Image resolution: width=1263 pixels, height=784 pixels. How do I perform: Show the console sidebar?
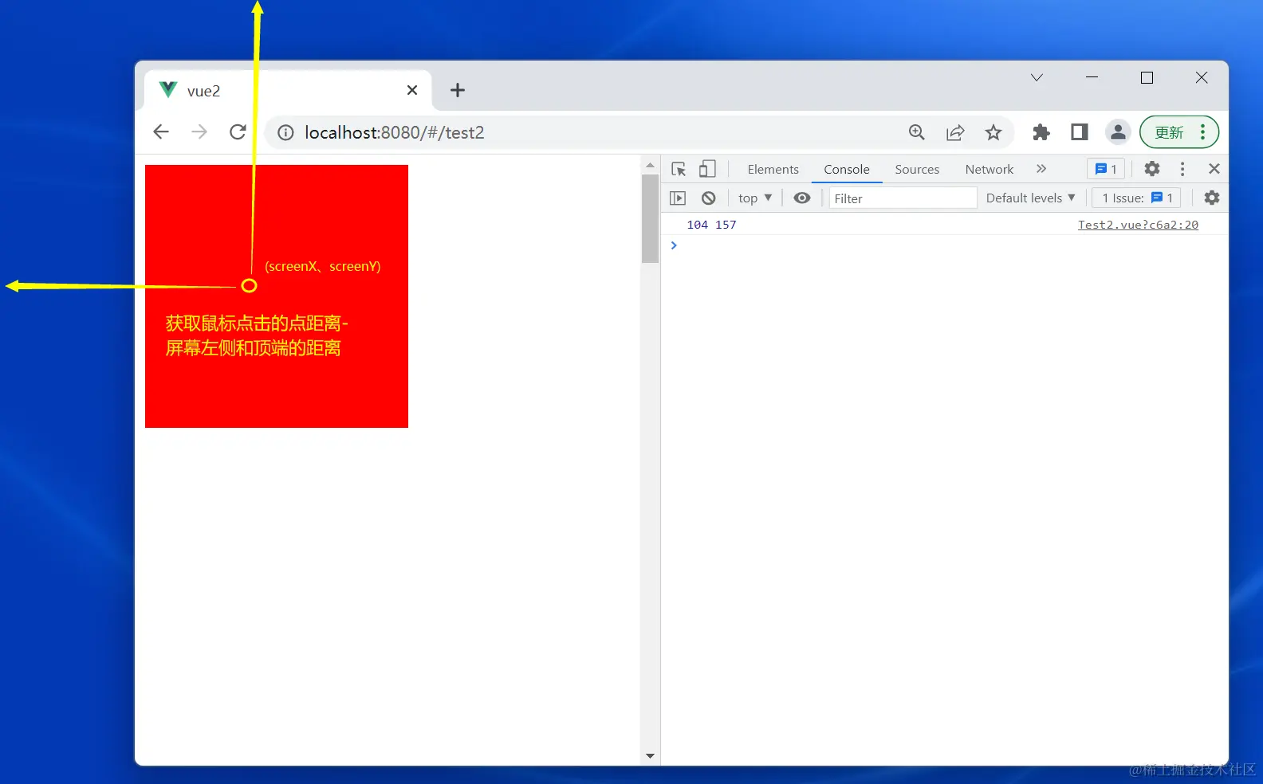(678, 198)
